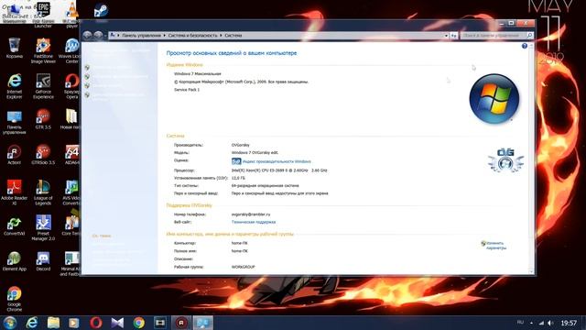Click the Изменить параметры link

pos(496,246)
